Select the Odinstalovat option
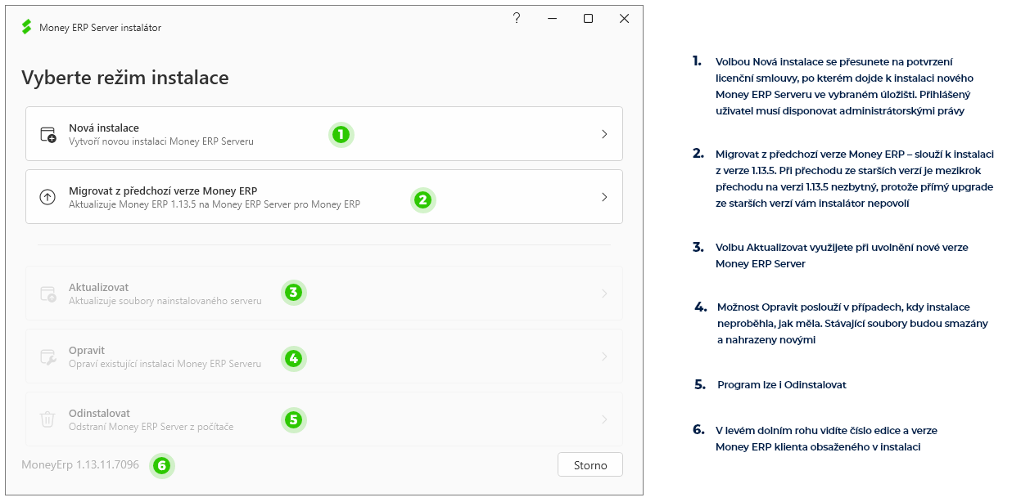This screenshot has height=502, width=1030. pyautogui.click(x=324, y=419)
